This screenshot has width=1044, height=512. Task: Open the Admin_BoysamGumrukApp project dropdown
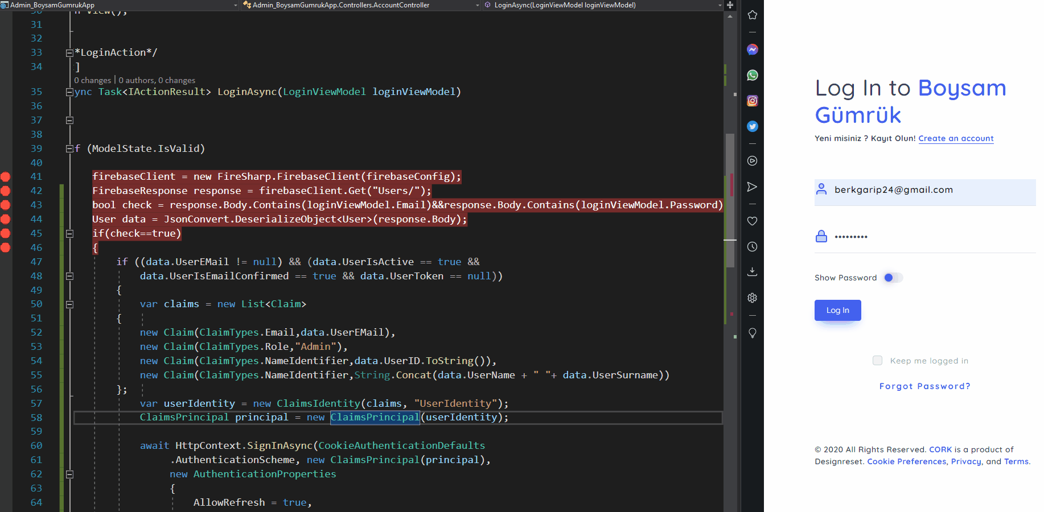[x=235, y=5]
